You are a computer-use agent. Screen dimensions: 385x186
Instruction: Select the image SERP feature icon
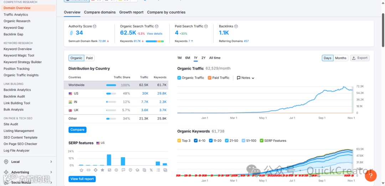tap(109, 170)
